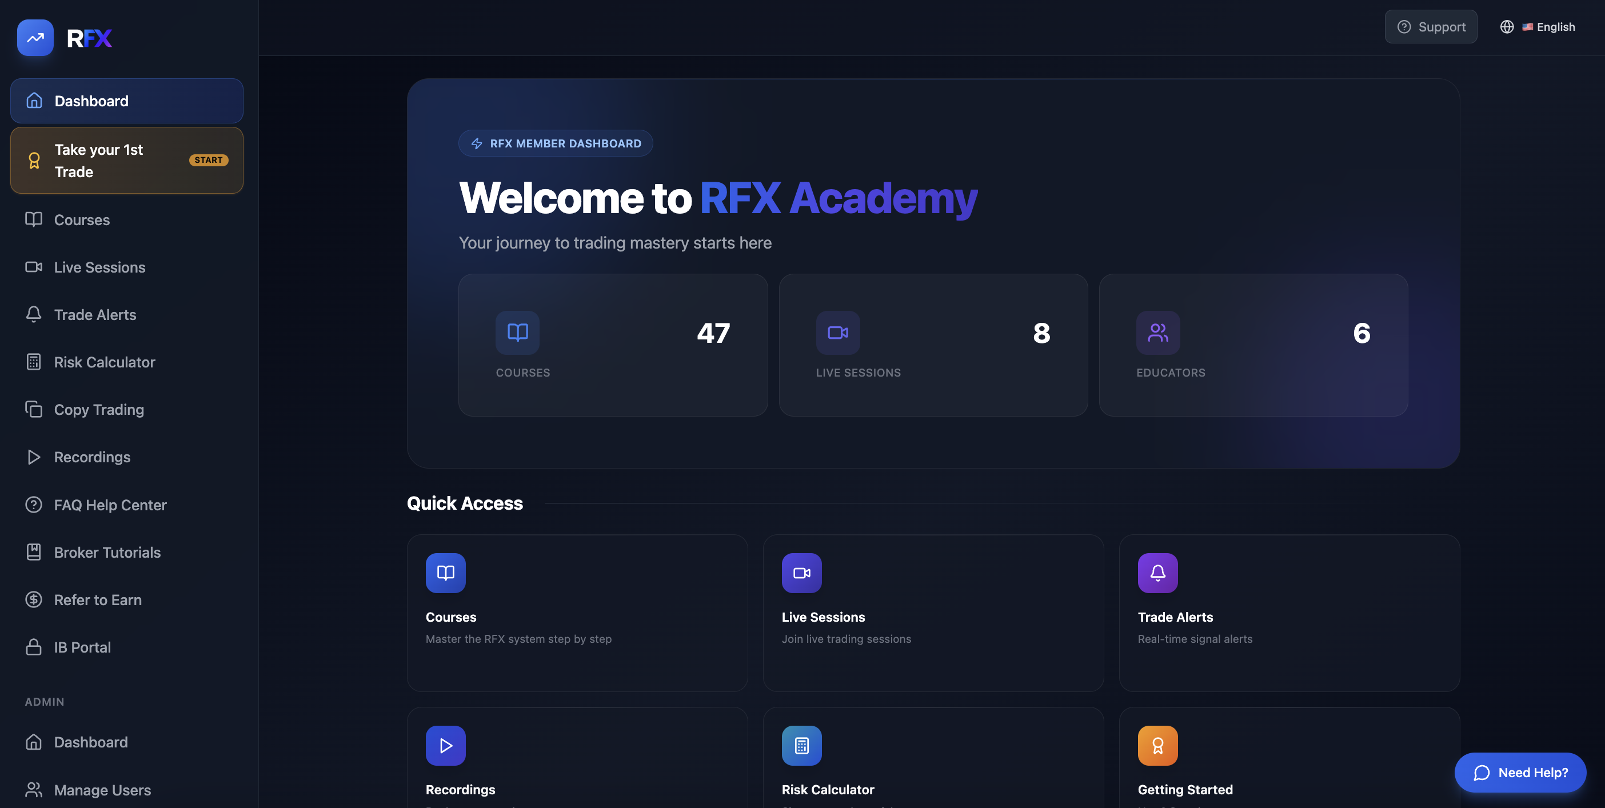
Task: Click the play icon in Recordings quick access card
Action: tap(445, 746)
